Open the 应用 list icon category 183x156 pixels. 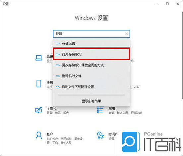(x=100, y=110)
